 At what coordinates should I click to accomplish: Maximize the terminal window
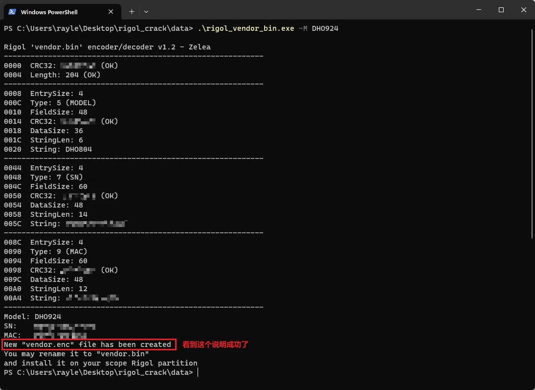[x=501, y=10]
